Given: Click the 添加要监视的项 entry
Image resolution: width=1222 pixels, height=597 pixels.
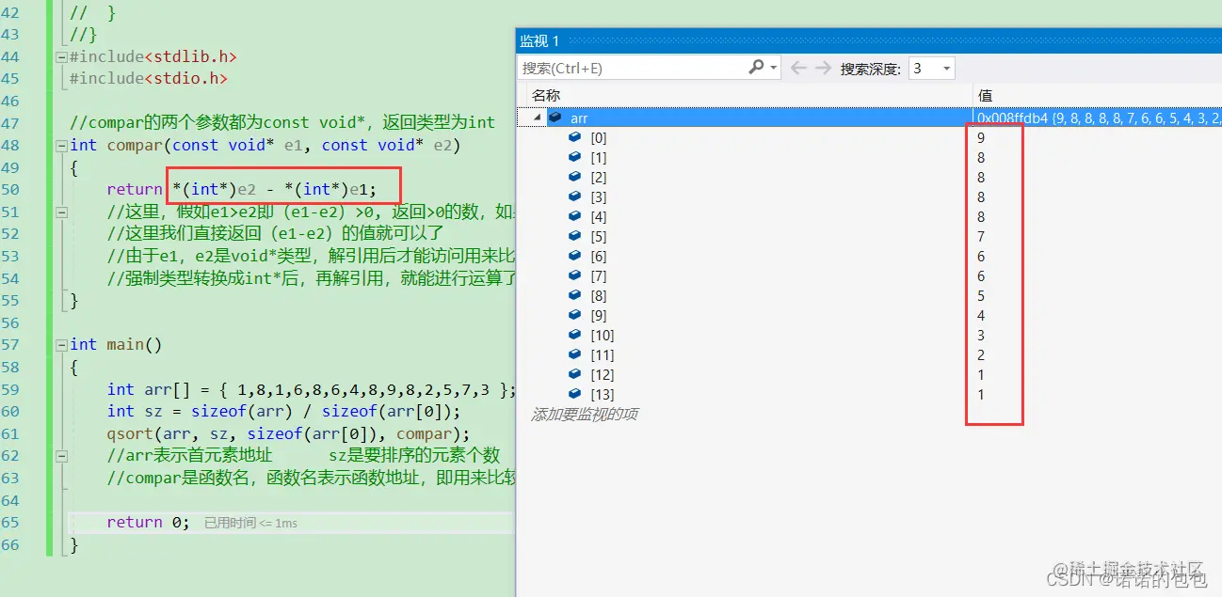Looking at the screenshot, I should tap(587, 413).
